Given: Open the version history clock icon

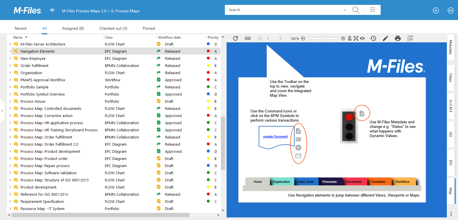Looking at the screenshot, I should (x=373, y=38).
